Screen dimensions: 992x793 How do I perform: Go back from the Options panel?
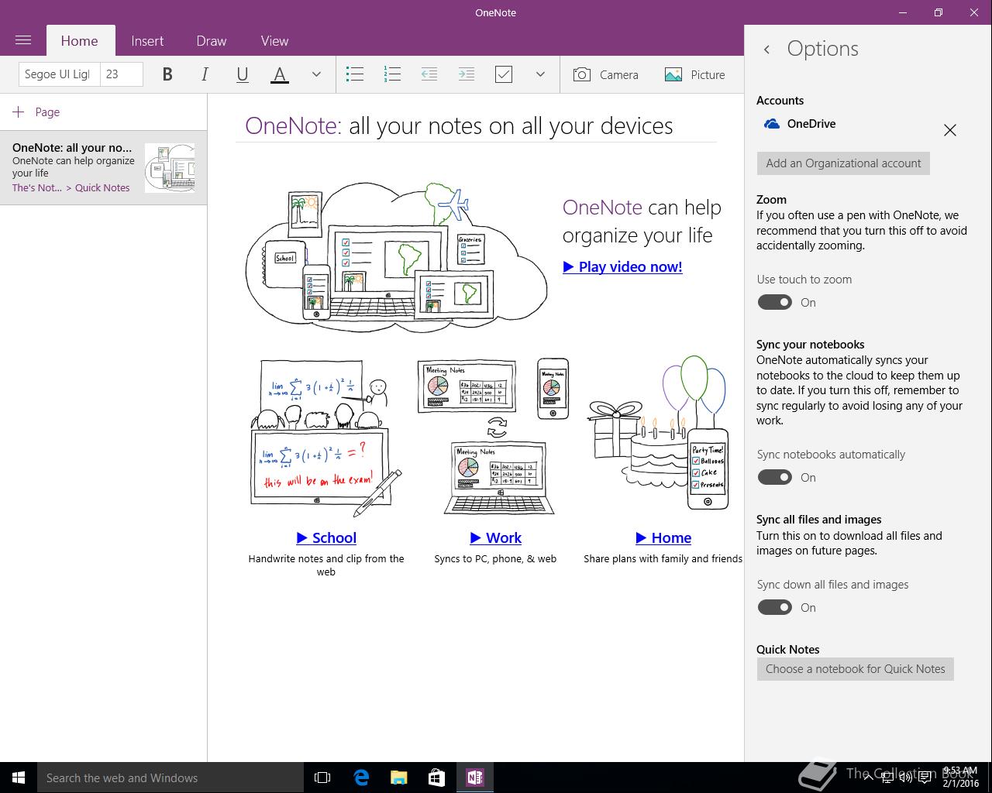766,49
